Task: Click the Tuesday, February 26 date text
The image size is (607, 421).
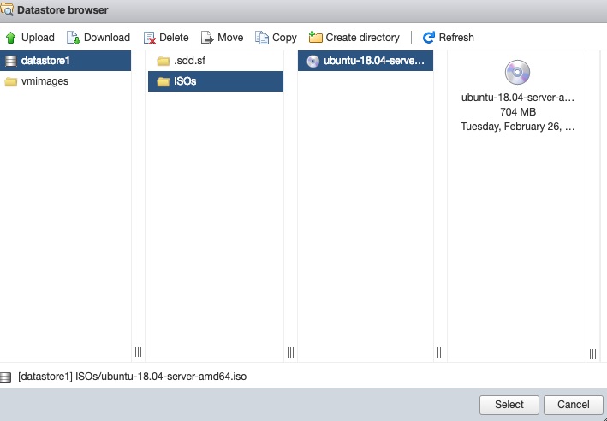Action: pos(518,127)
